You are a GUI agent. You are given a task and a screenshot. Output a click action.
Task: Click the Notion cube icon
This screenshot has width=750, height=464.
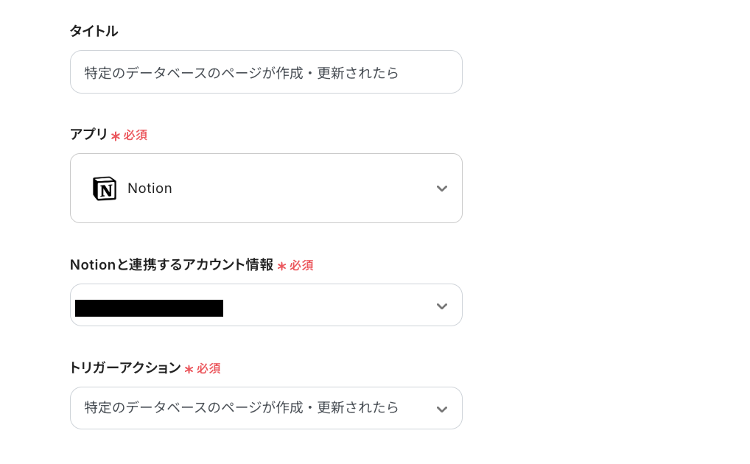105,189
